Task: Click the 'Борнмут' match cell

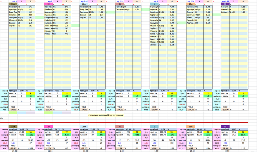Action: pyautogui.click(x=154, y=7)
